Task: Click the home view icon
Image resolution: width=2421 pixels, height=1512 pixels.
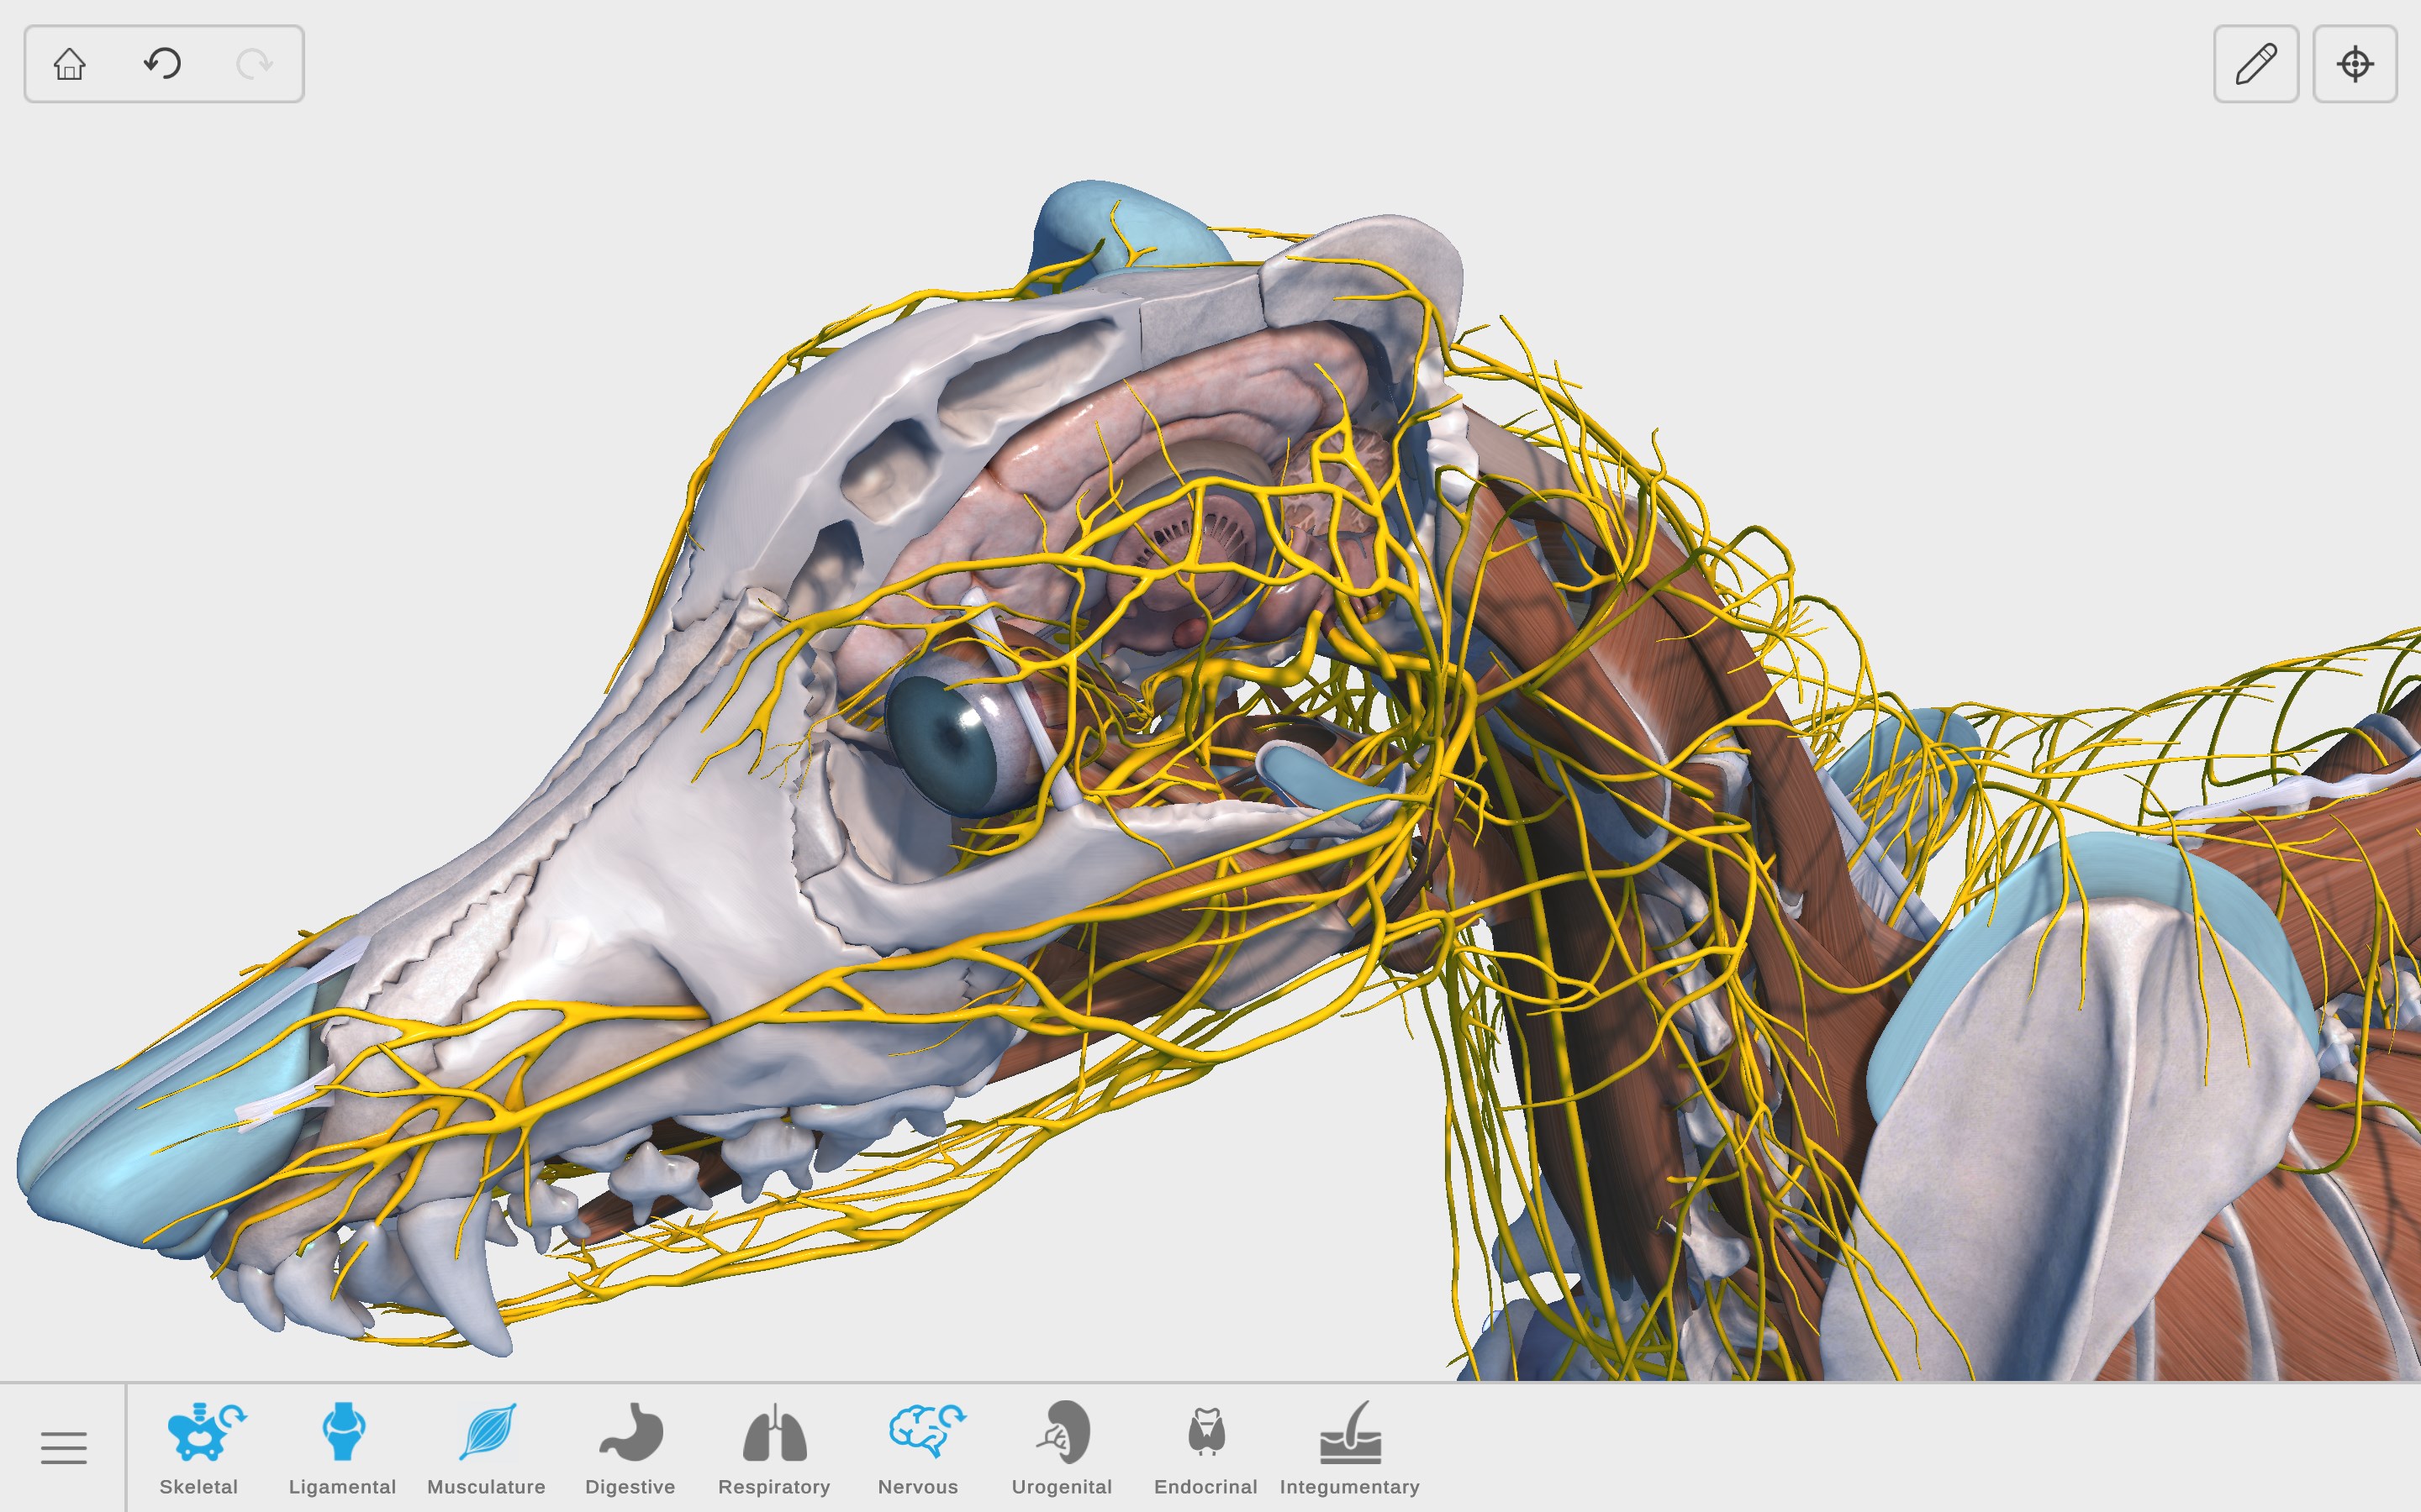Action: tap(69, 63)
